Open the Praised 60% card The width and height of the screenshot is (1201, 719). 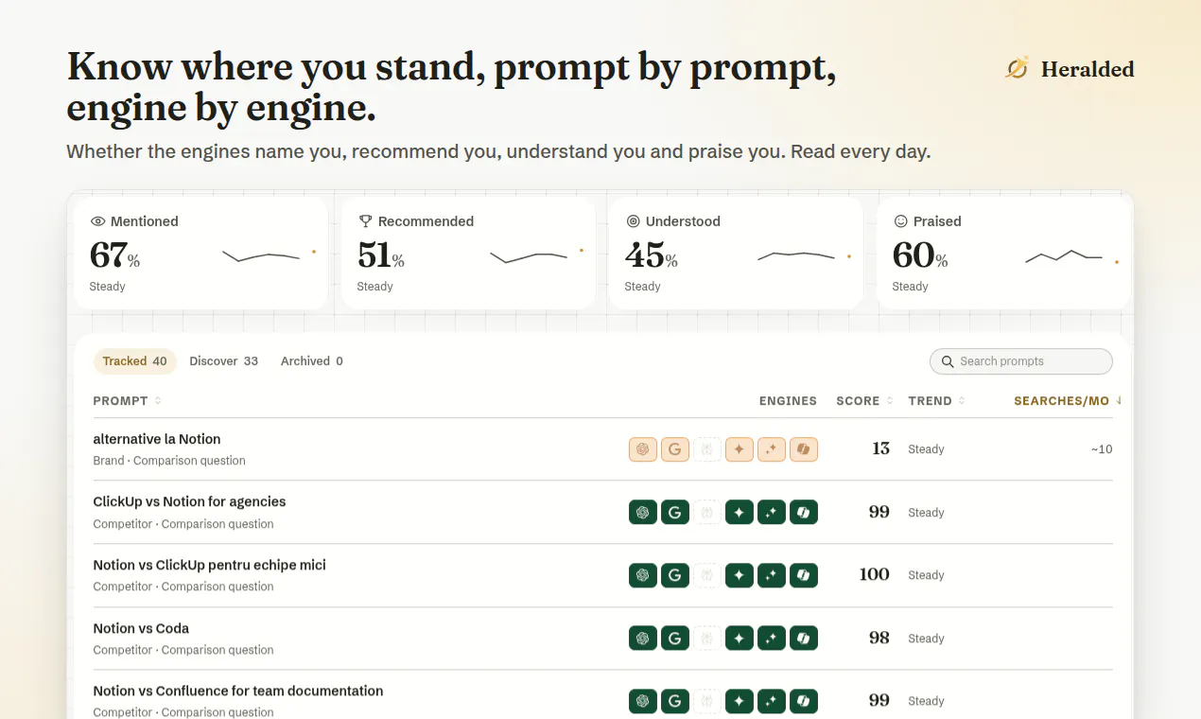click(x=1004, y=253)
